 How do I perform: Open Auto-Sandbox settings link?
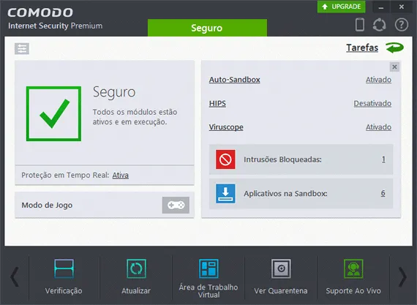pos(234,80)
